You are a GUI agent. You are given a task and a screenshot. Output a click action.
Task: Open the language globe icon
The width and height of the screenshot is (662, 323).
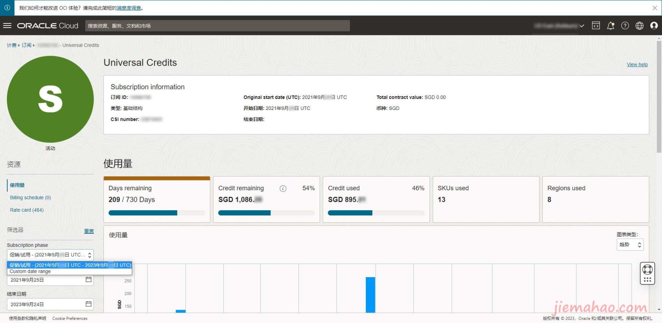tap(640, 26)
